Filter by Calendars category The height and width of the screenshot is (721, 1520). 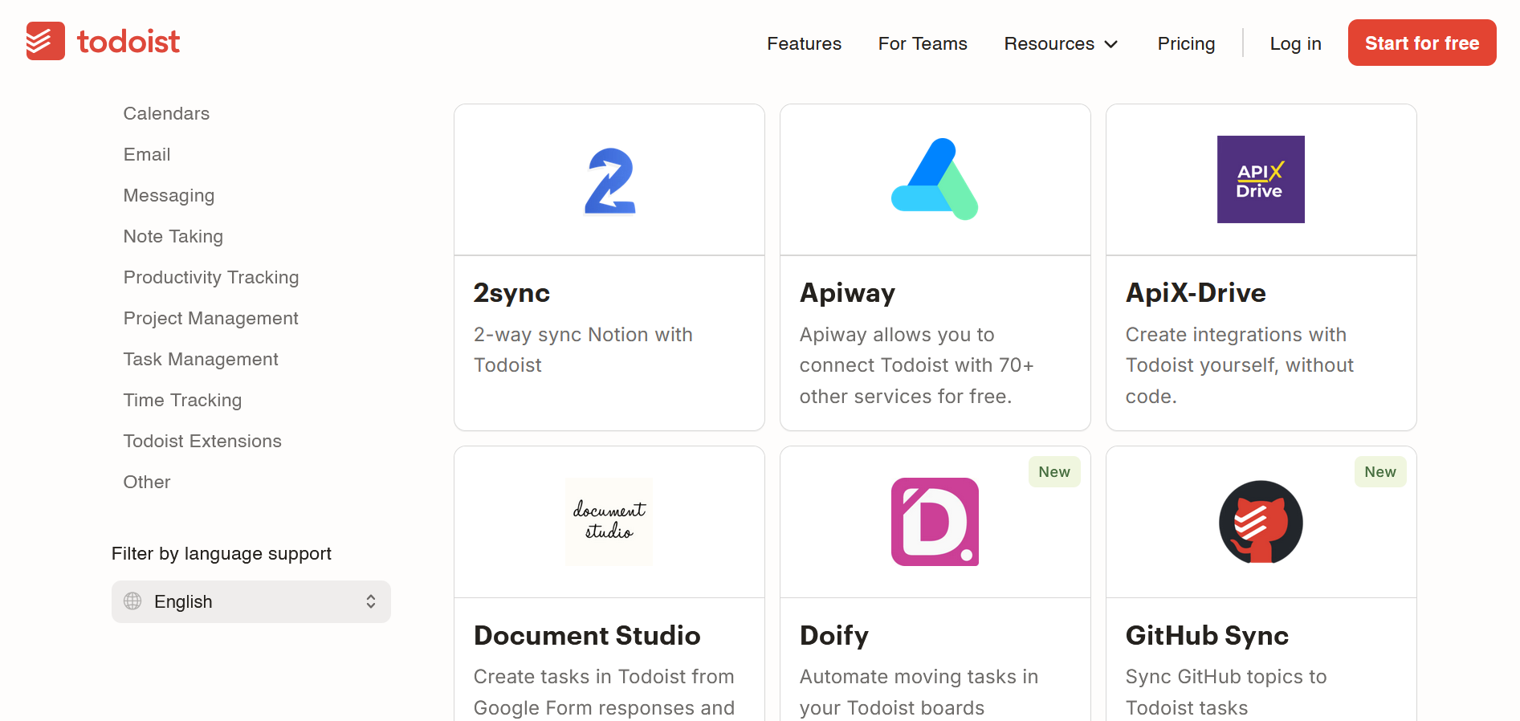166,113
